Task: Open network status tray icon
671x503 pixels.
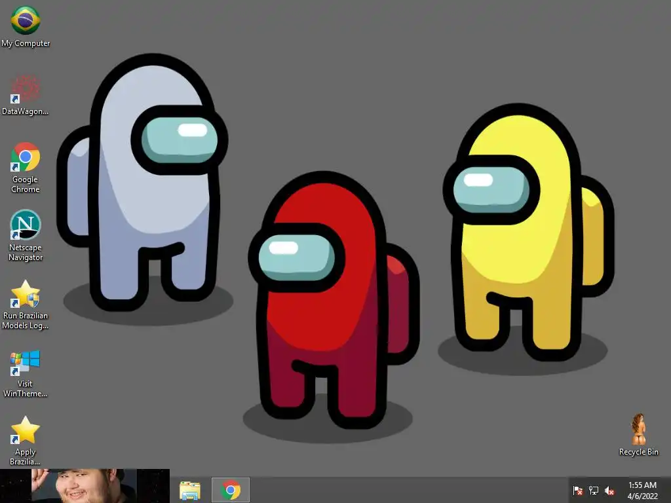Action: 594,491
